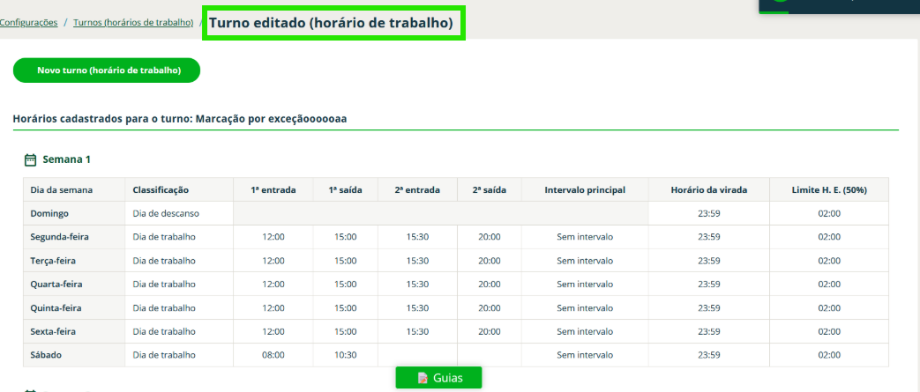Select the Domingo row label
This screenshot has height=392, width=920.
49,213
